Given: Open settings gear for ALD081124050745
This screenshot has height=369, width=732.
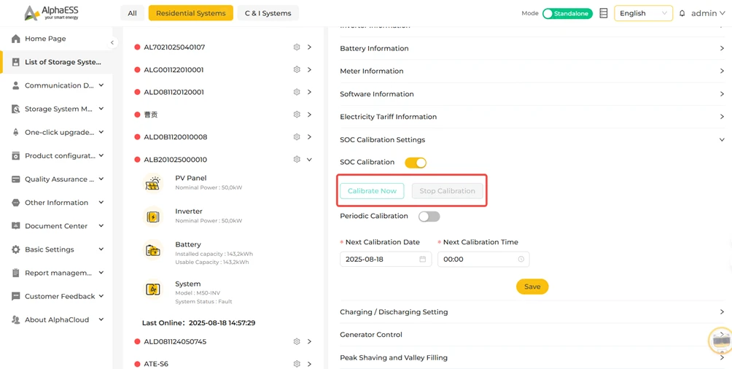Looking at the screenshot, I should (x=297, y=341).
